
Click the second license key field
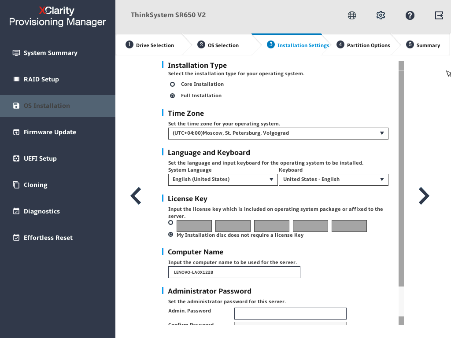(233, 226)
